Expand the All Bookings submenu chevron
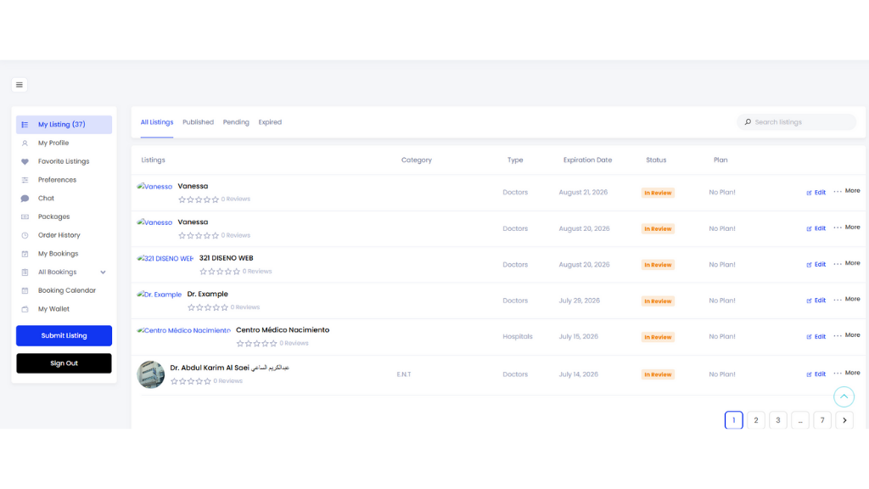The width and height of the screenshot is (869, 489). (x=104, y=273)
